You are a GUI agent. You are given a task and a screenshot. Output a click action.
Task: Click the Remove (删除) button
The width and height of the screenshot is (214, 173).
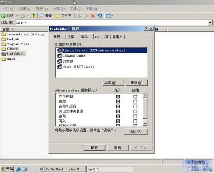point(137,83)
